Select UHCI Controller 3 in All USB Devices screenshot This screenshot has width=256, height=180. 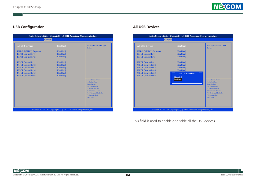[147, 67]
